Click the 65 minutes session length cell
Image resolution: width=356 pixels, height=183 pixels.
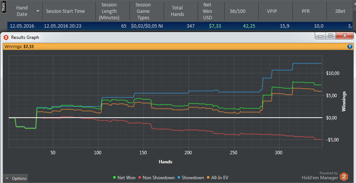[124, 26]
